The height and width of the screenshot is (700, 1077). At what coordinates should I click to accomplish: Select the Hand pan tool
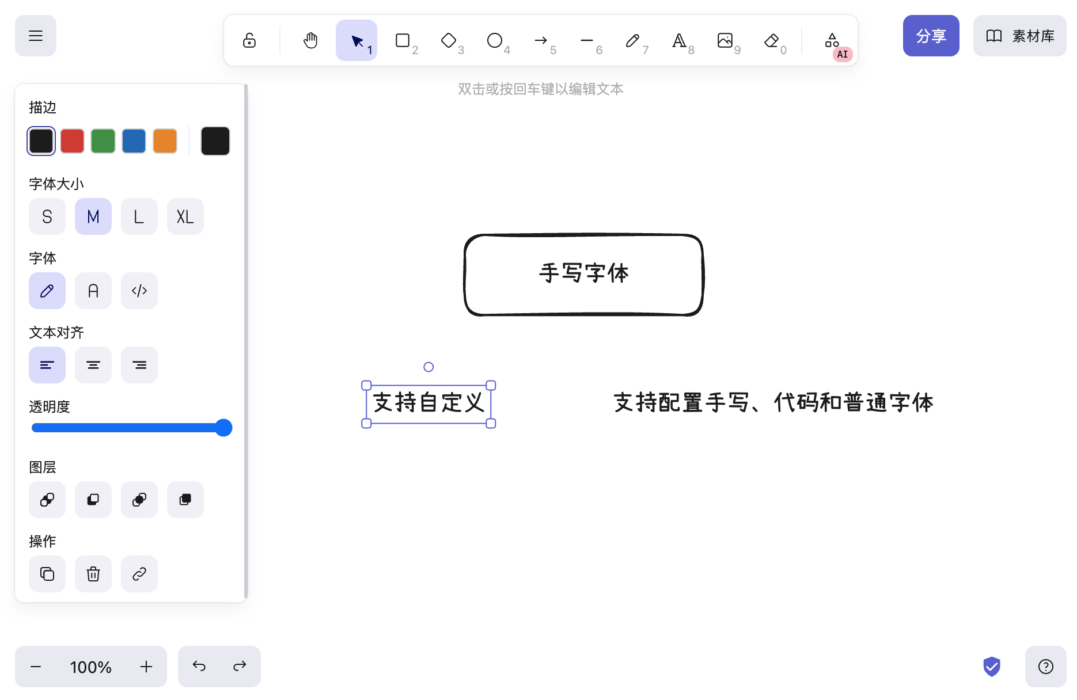(x=310, y=40)
